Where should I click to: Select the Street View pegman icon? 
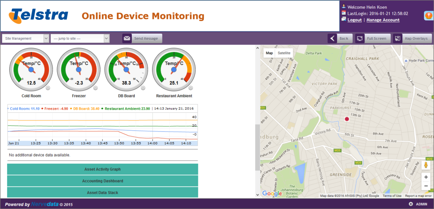(x=426, y=165)
